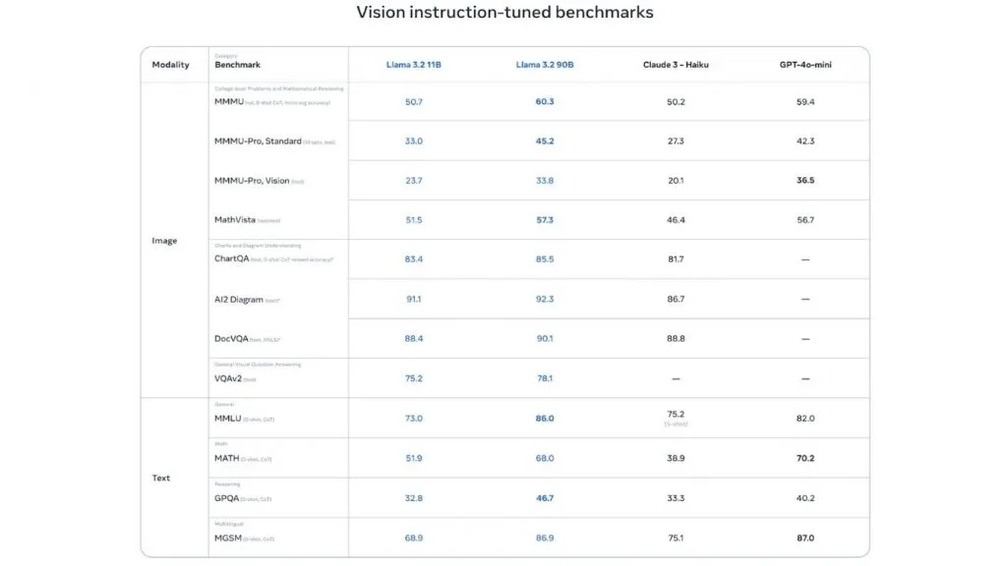Select the Image modality cell
The width and height of the screenshot is (1007, 566).
164,241
